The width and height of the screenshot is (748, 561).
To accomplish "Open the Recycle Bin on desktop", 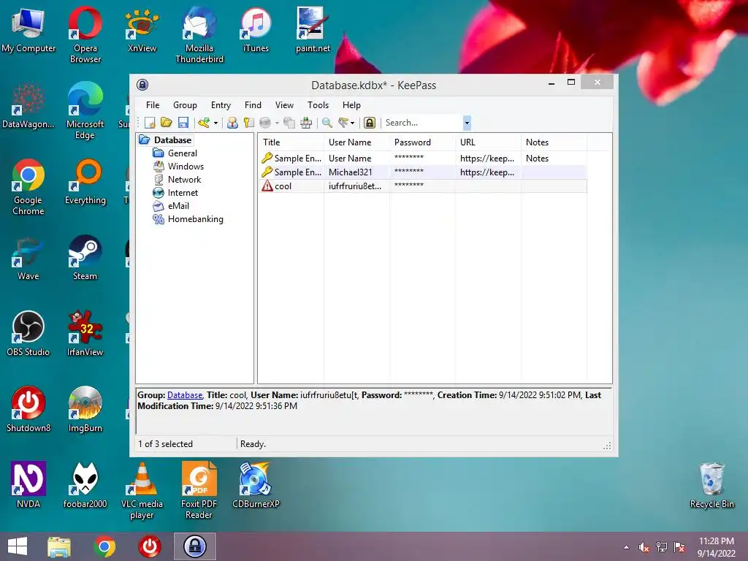I will 711,485.
